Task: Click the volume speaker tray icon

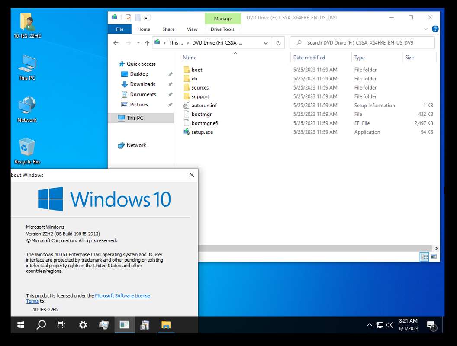Action: (x=389, y=325)
